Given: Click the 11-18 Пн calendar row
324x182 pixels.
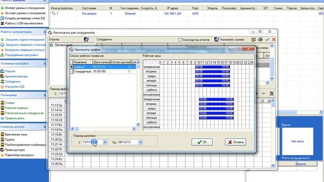Looking at the screenshot, I should coord(57,129).
